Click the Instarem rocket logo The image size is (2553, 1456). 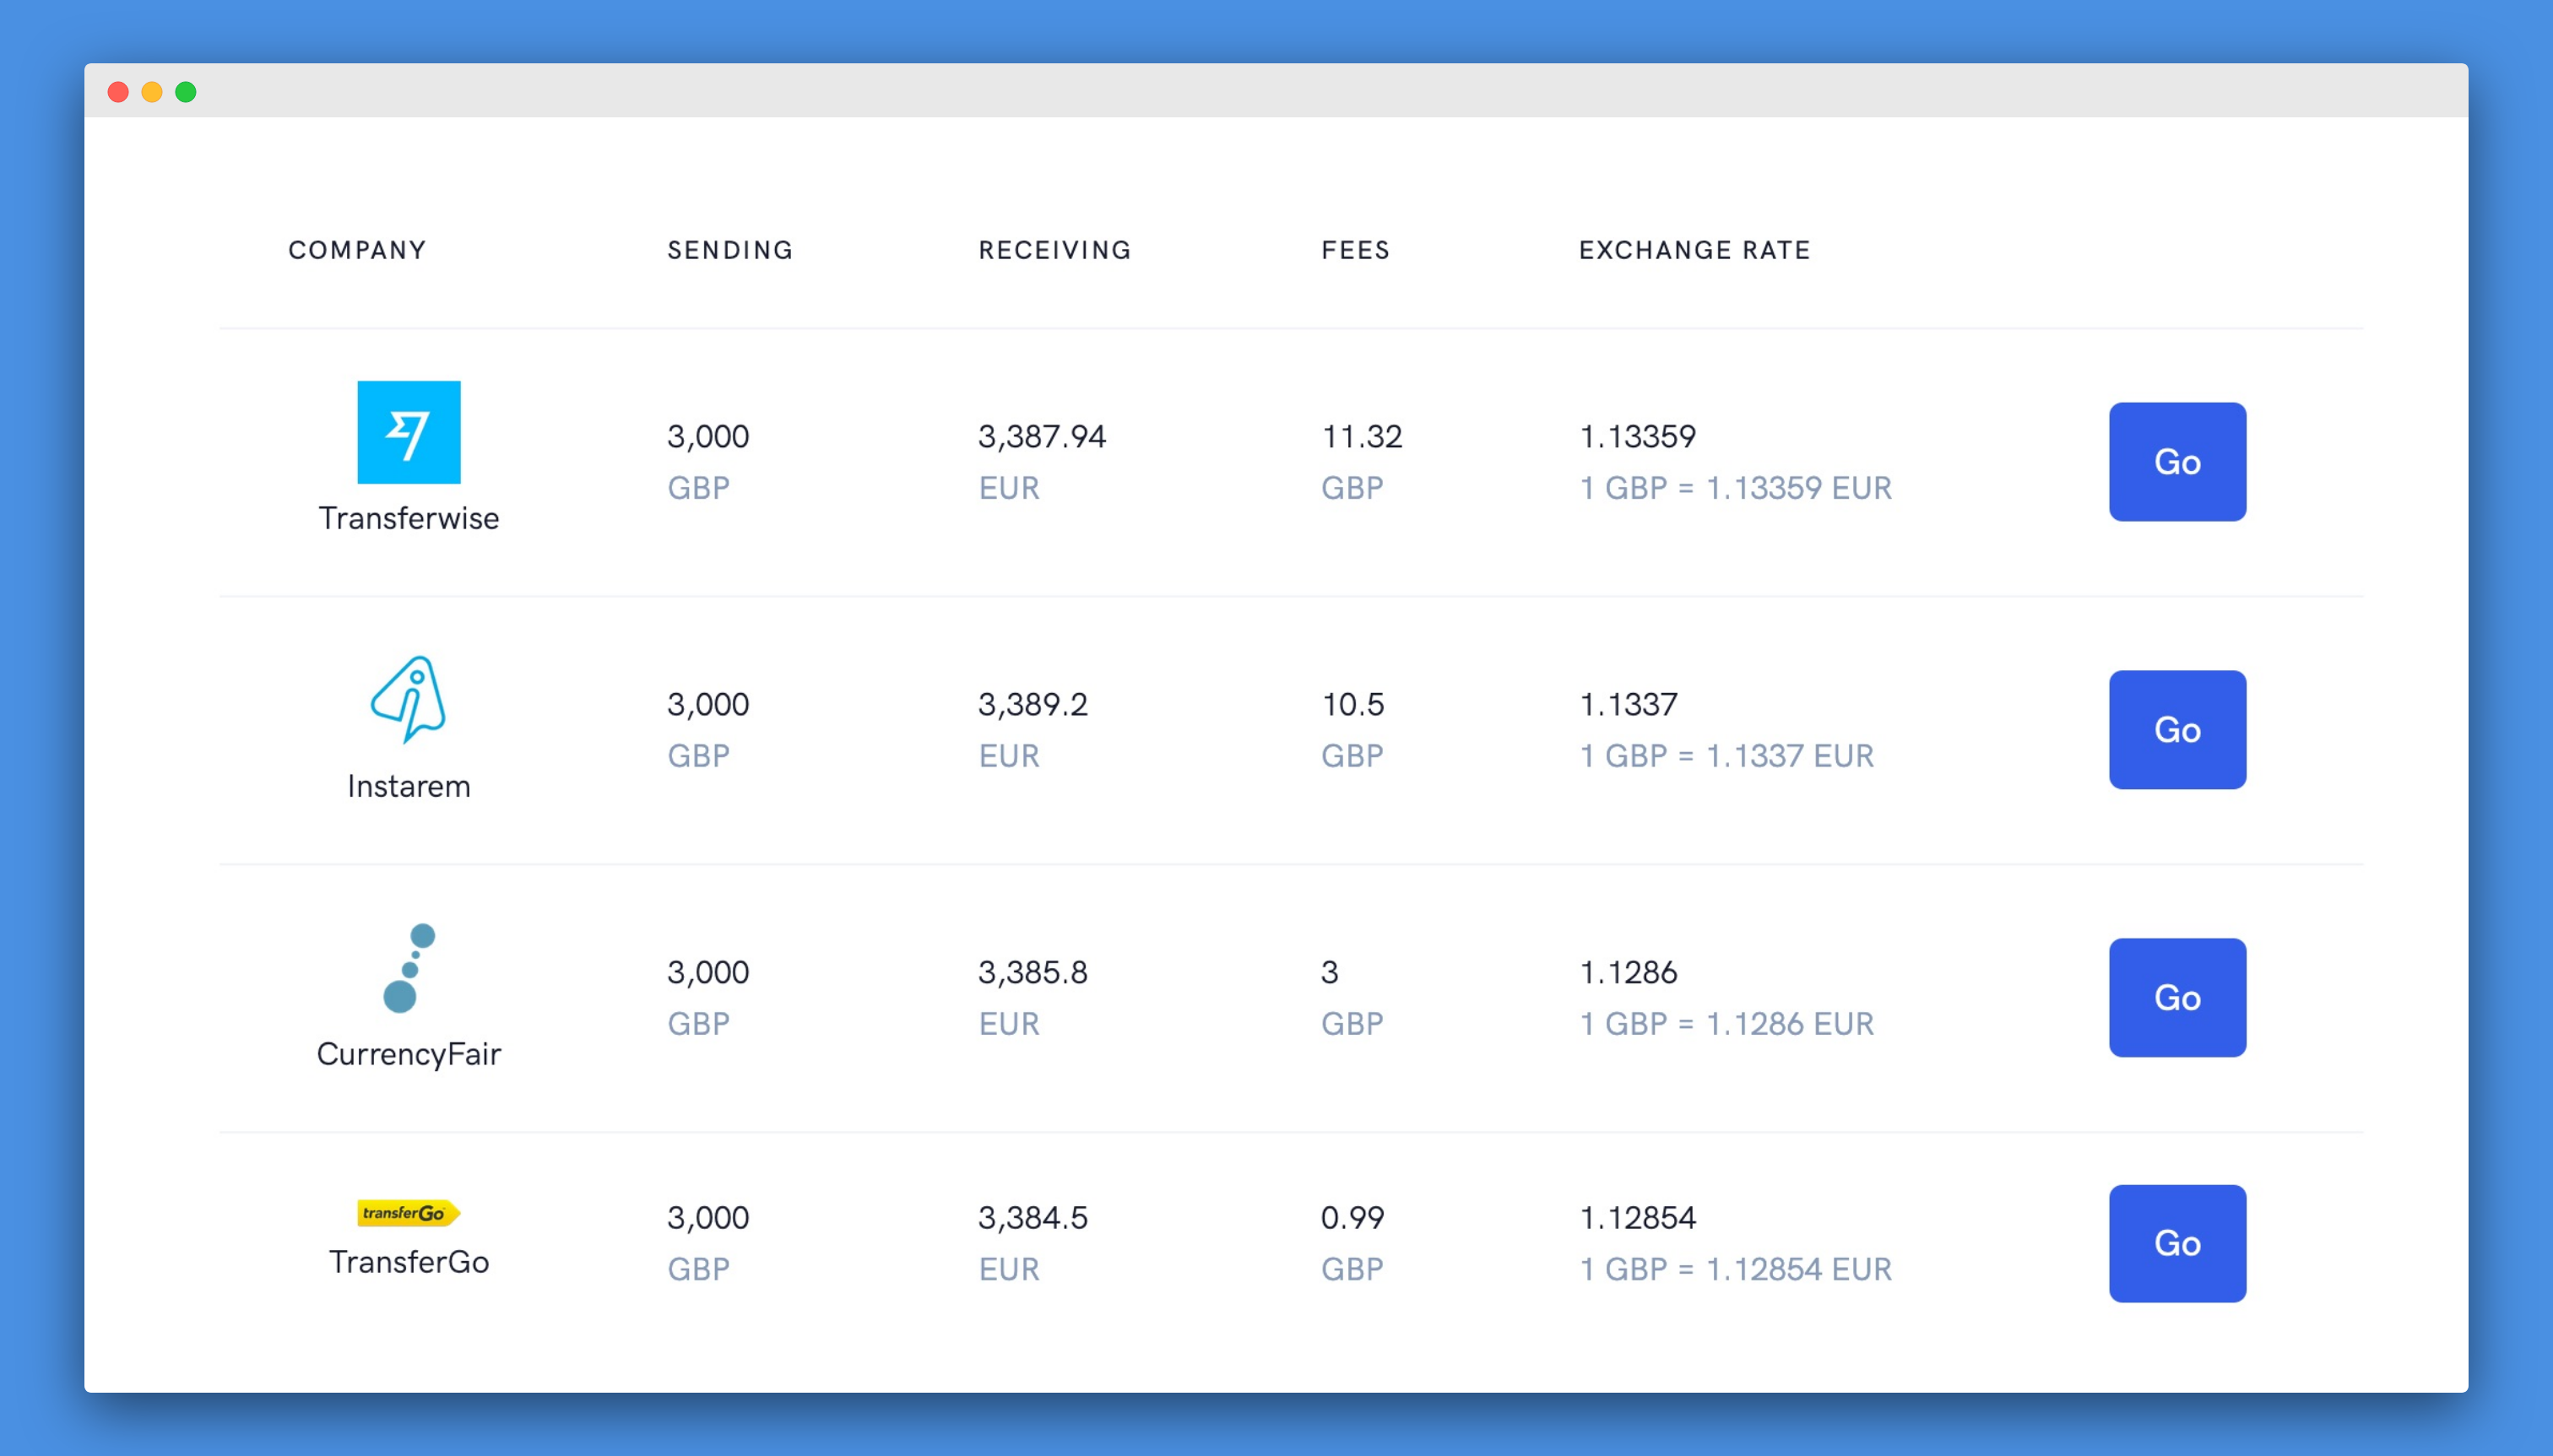408,699
